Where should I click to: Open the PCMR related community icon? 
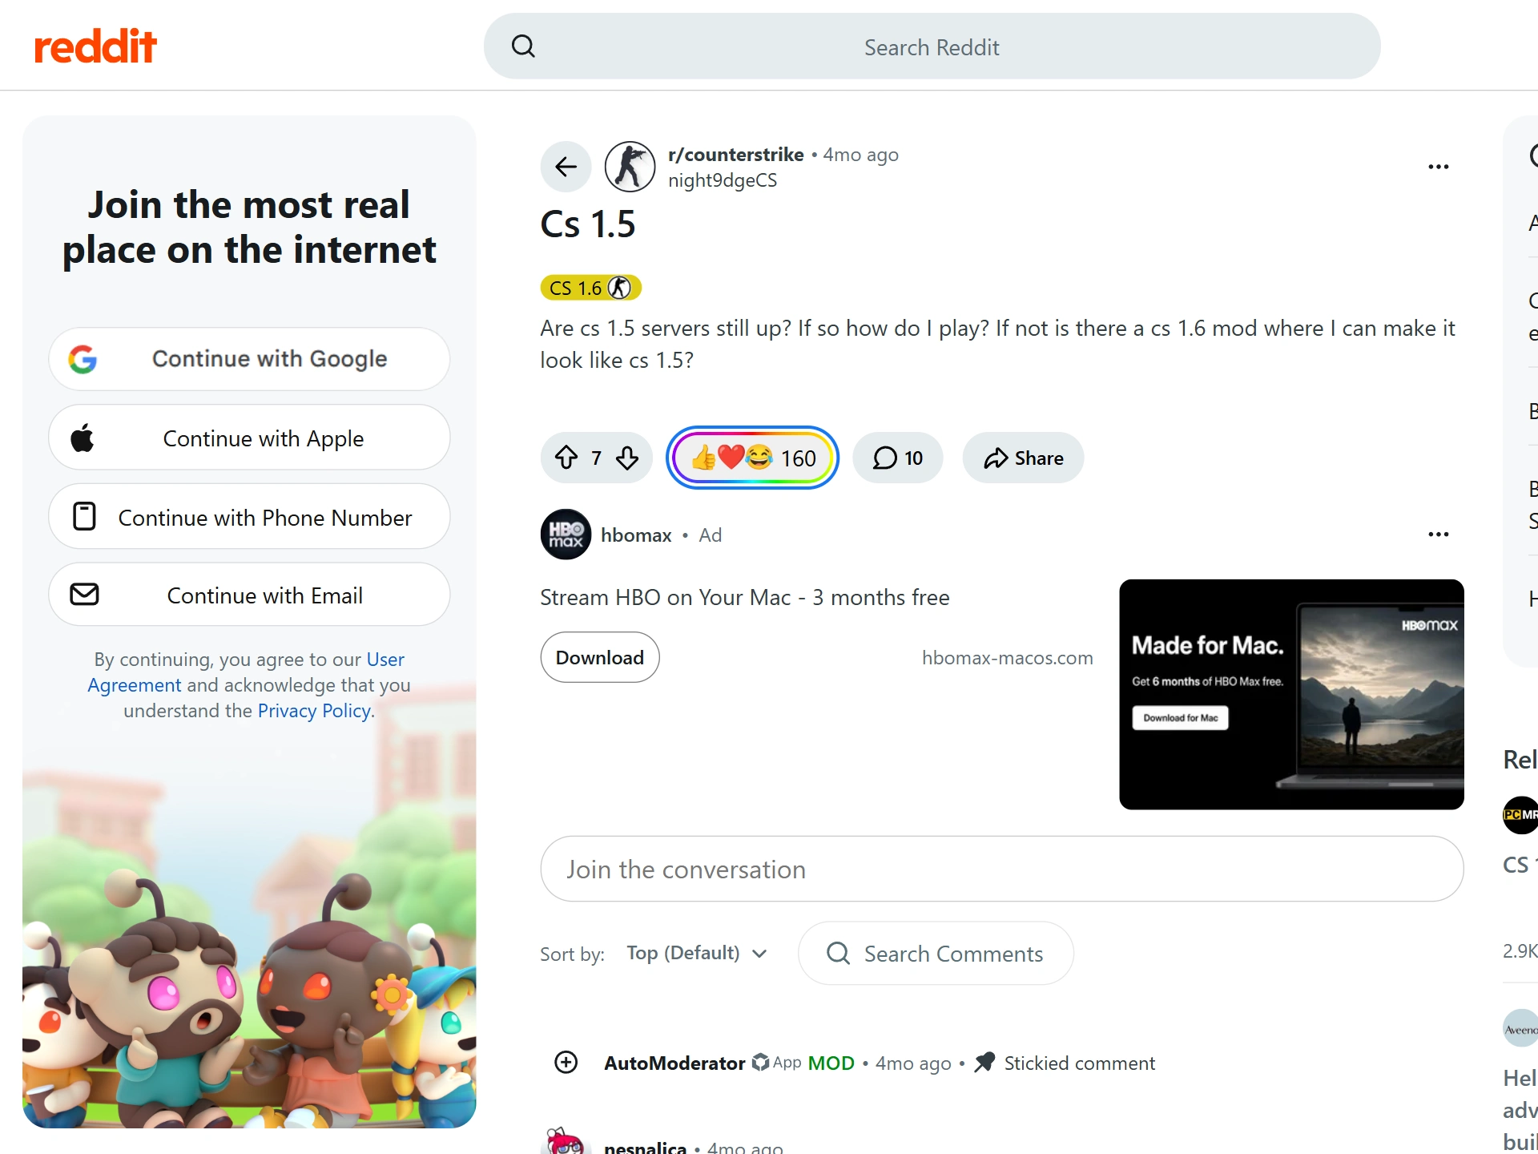coord(1520,815)
